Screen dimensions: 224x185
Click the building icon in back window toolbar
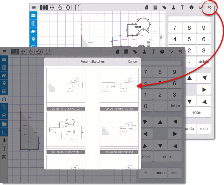click(x=146, y=7)
